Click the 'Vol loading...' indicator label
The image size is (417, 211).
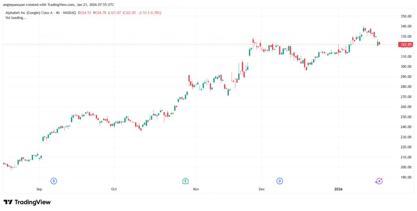tap(15, 18)
